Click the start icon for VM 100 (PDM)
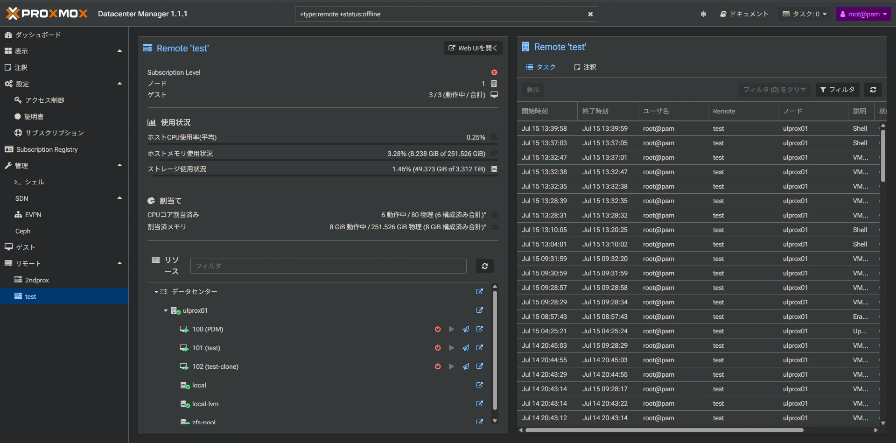Viewport: 896px width, 443px height. click(x=451, y=329)
